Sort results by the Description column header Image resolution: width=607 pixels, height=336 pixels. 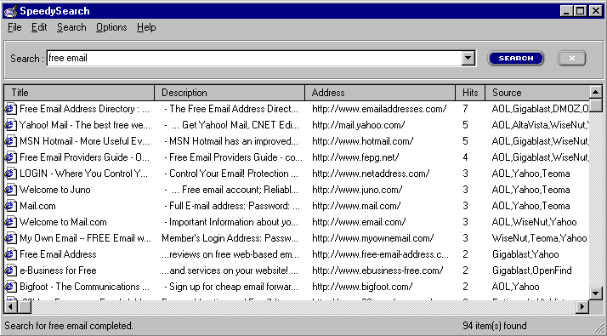pyautogui.click(x=230, y=93)
